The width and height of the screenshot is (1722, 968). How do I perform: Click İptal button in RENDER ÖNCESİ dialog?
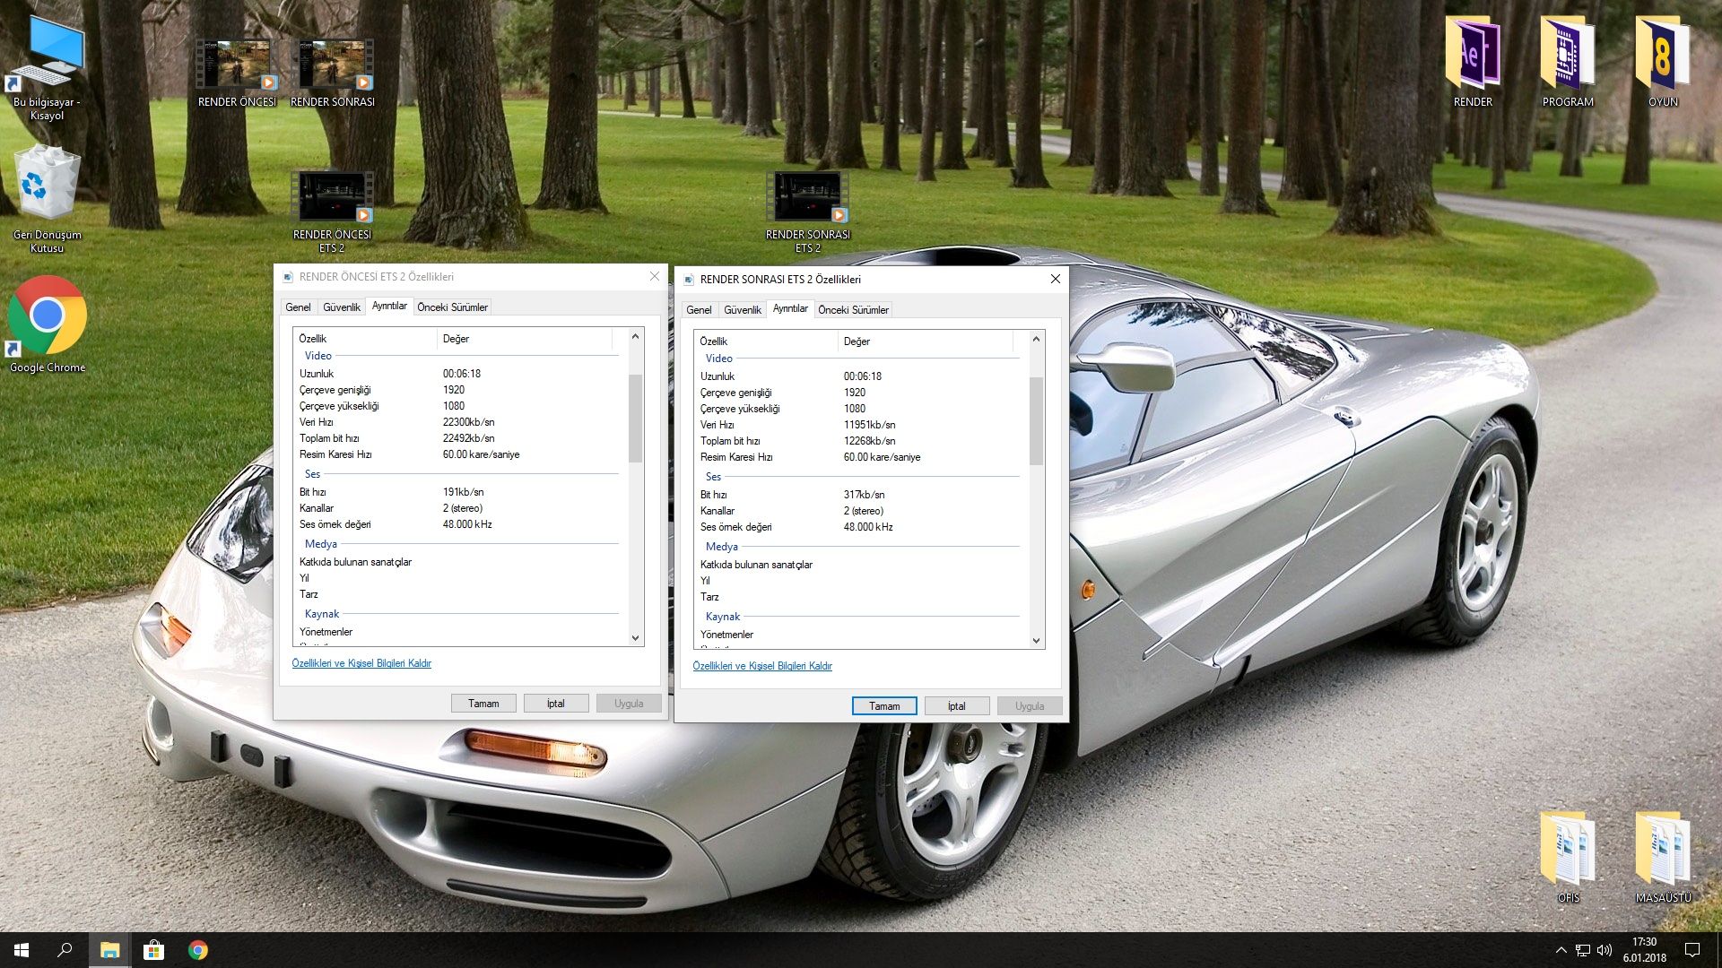(x=555, y=704)
